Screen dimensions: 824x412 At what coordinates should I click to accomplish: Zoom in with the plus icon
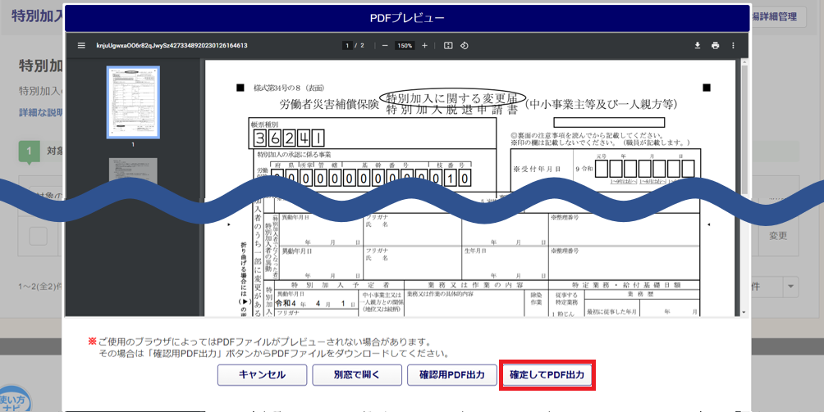coord(424,46)
